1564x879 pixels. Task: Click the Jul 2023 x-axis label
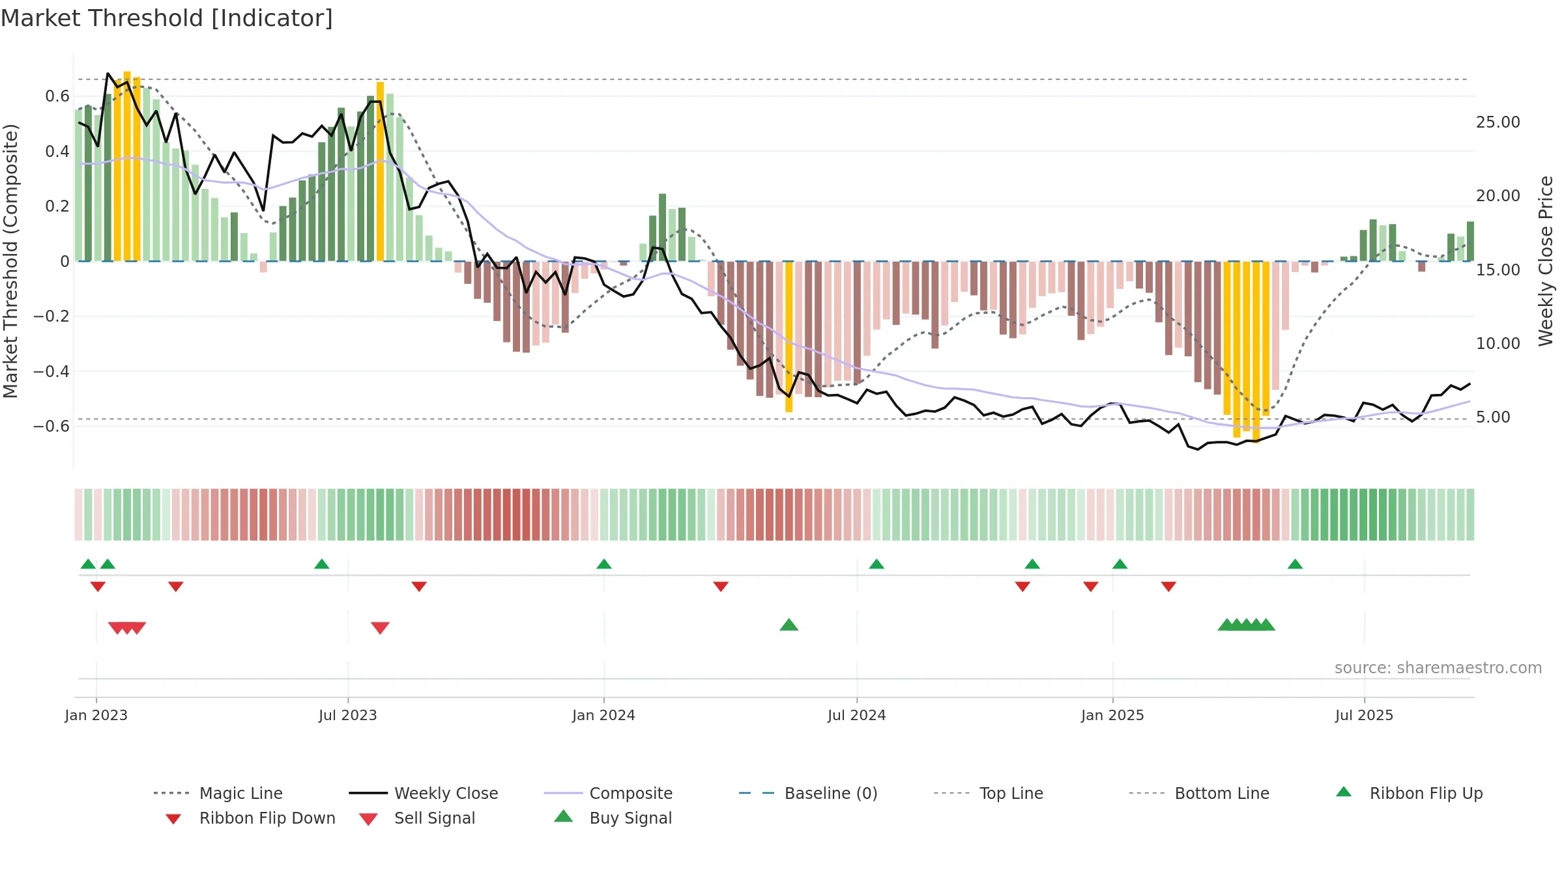348,715
